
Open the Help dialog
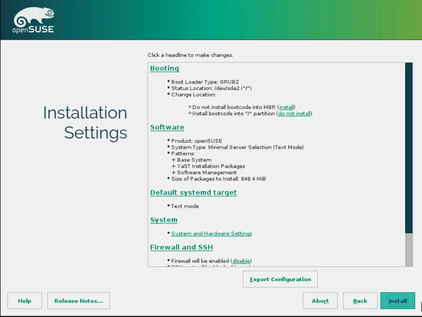[x=25, y=301]
